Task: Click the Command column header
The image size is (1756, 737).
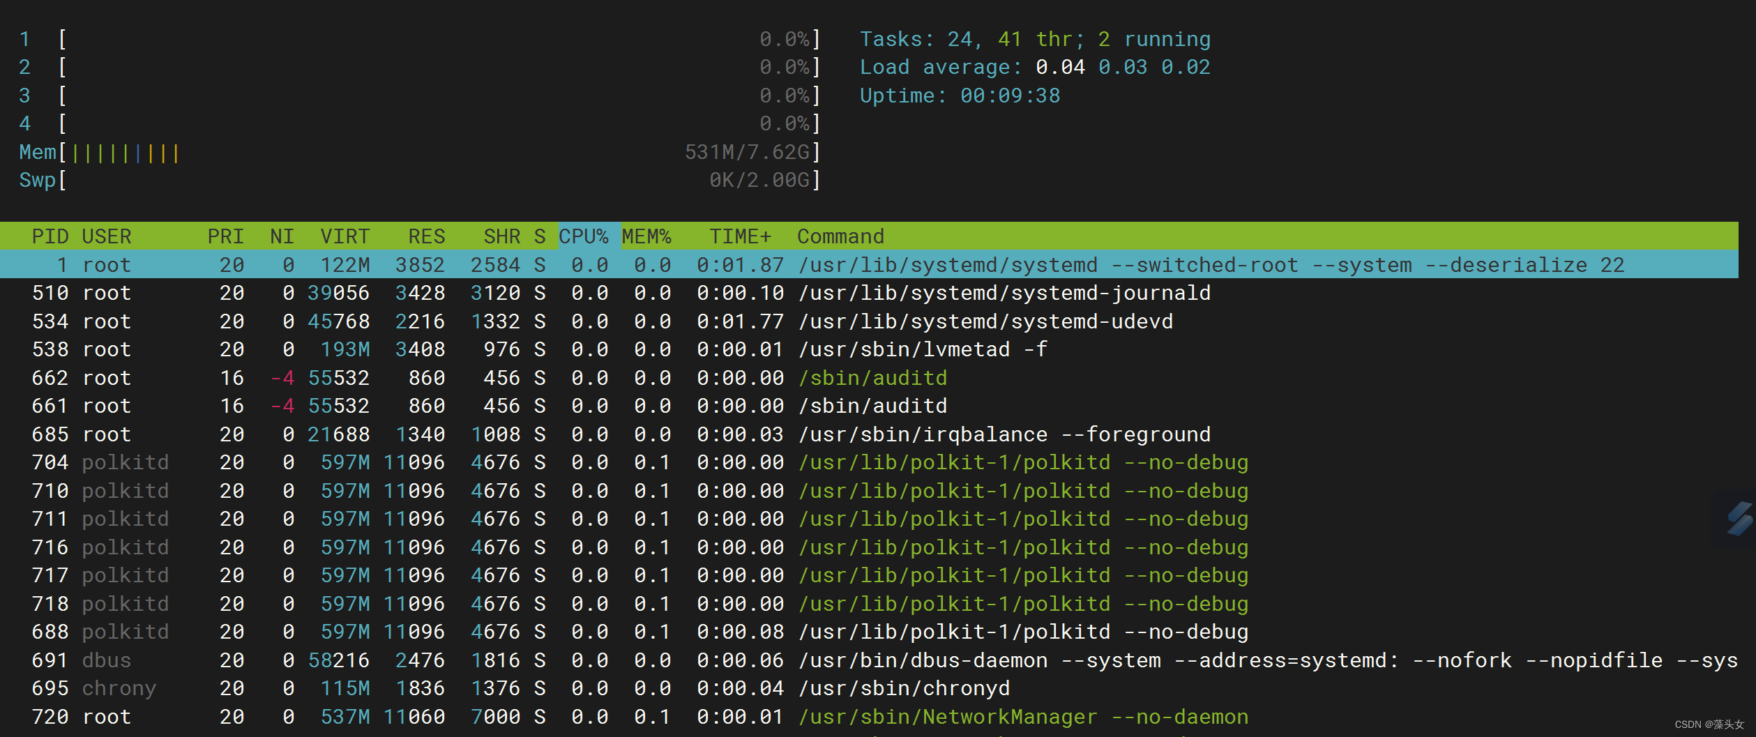Action: 840,236
